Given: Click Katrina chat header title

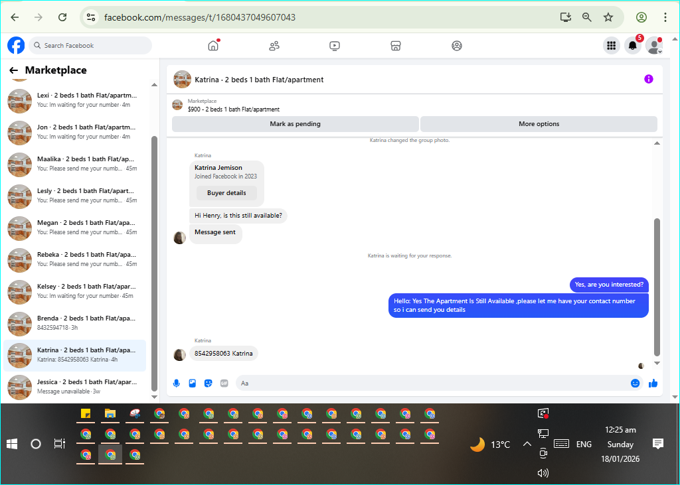Looking at the screenshot, I should [x=259, y=80].
